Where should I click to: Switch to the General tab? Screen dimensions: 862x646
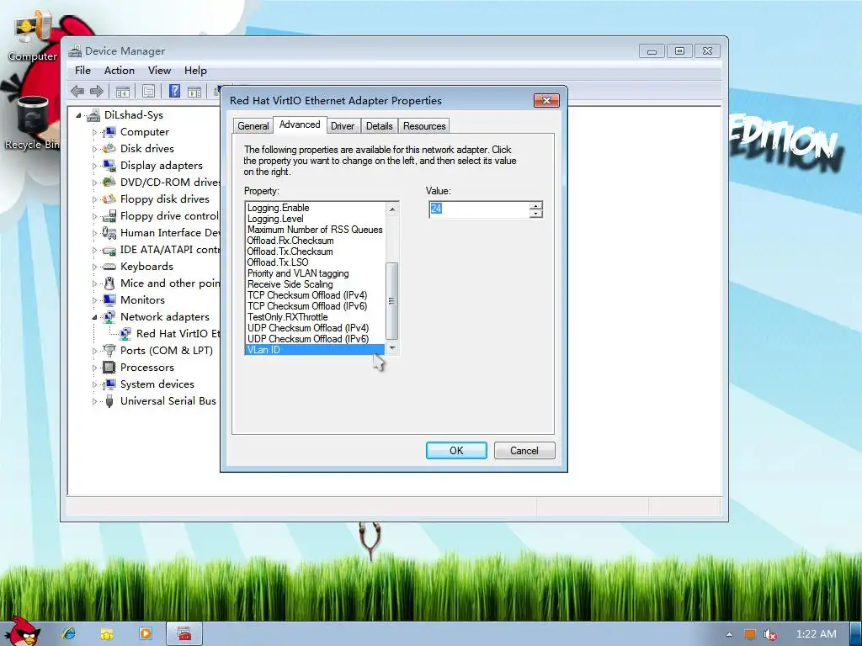pyautogui.click(x=253, y=126)
